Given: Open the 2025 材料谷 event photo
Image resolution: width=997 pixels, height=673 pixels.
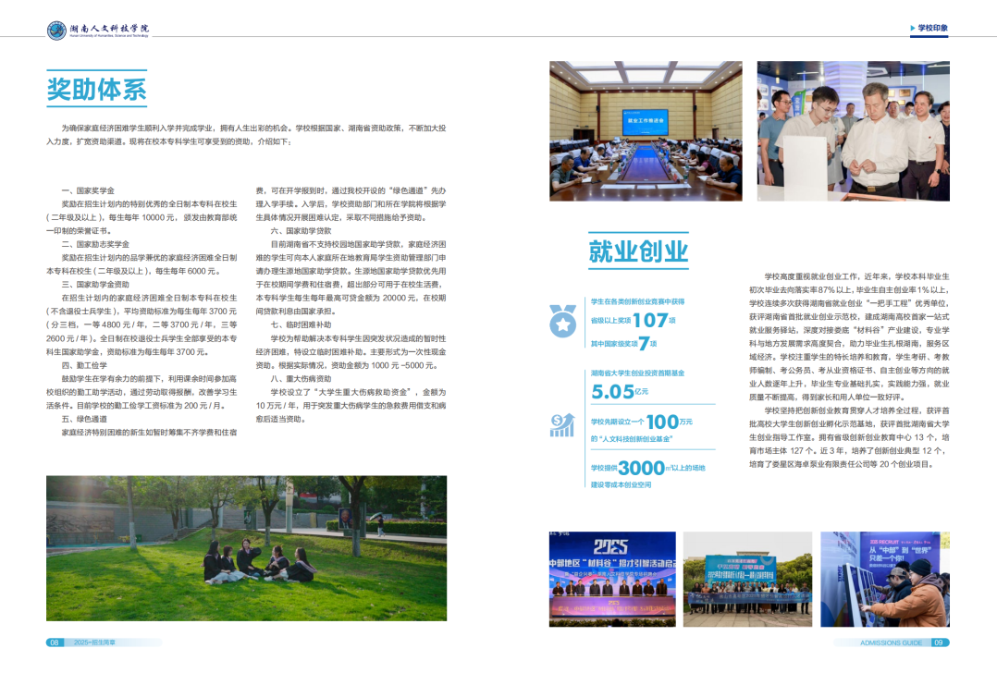Looking at the screenshot, I should tap(612, 580).
